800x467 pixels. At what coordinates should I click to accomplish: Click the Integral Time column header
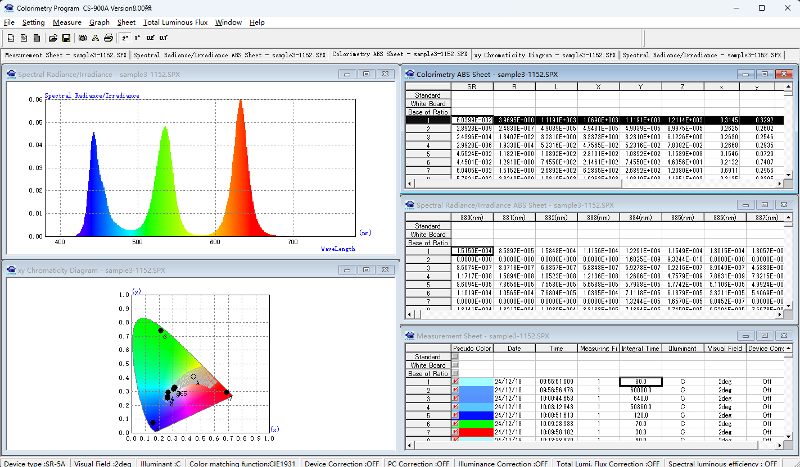pyautogui.click(x=640, y=349)
